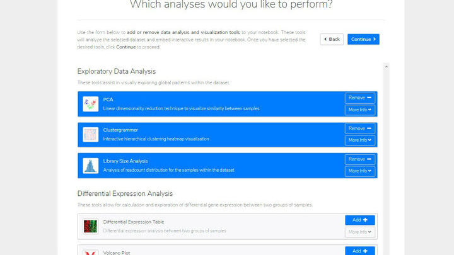Remove the Library Size Analysis tool
This screenshot has width=454, height=255.
pos(360,159)
